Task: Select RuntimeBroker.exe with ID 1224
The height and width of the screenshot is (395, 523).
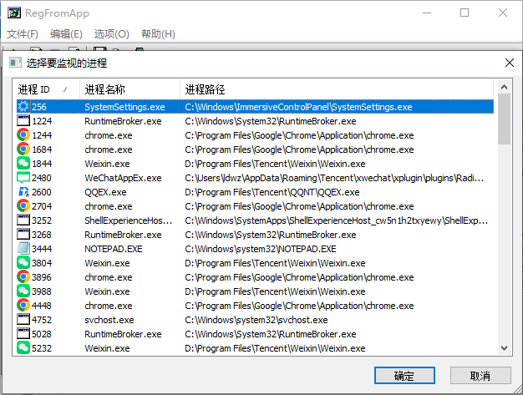Action: pyautogui.click(x=255, y=121)
